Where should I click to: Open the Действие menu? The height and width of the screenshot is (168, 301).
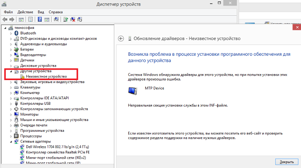tap(25, 12)
